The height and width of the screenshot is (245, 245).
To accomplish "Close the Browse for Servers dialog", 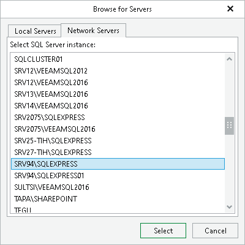I will [x=230, y=9].
